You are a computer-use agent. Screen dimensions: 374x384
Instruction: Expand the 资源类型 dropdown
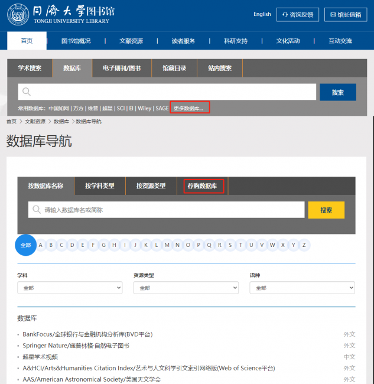[x=186, y=288]
